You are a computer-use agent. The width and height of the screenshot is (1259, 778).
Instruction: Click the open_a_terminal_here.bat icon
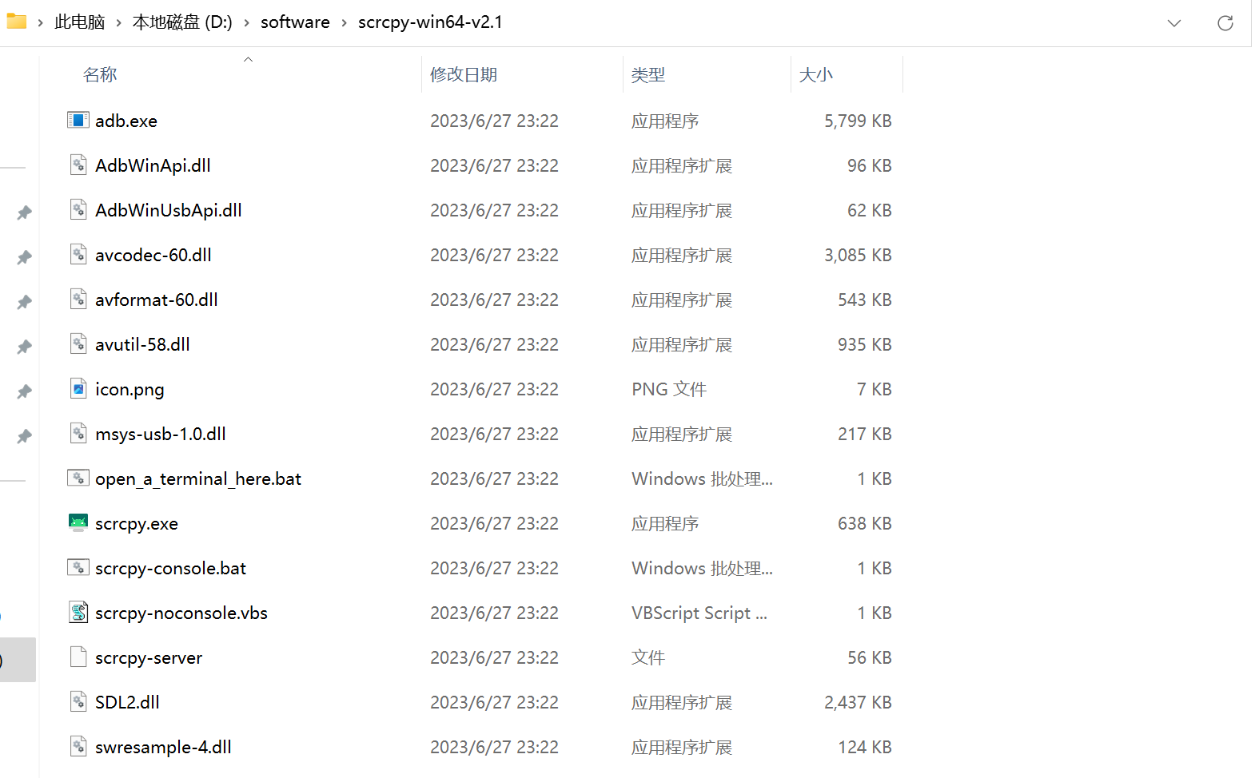click(78, 478)
